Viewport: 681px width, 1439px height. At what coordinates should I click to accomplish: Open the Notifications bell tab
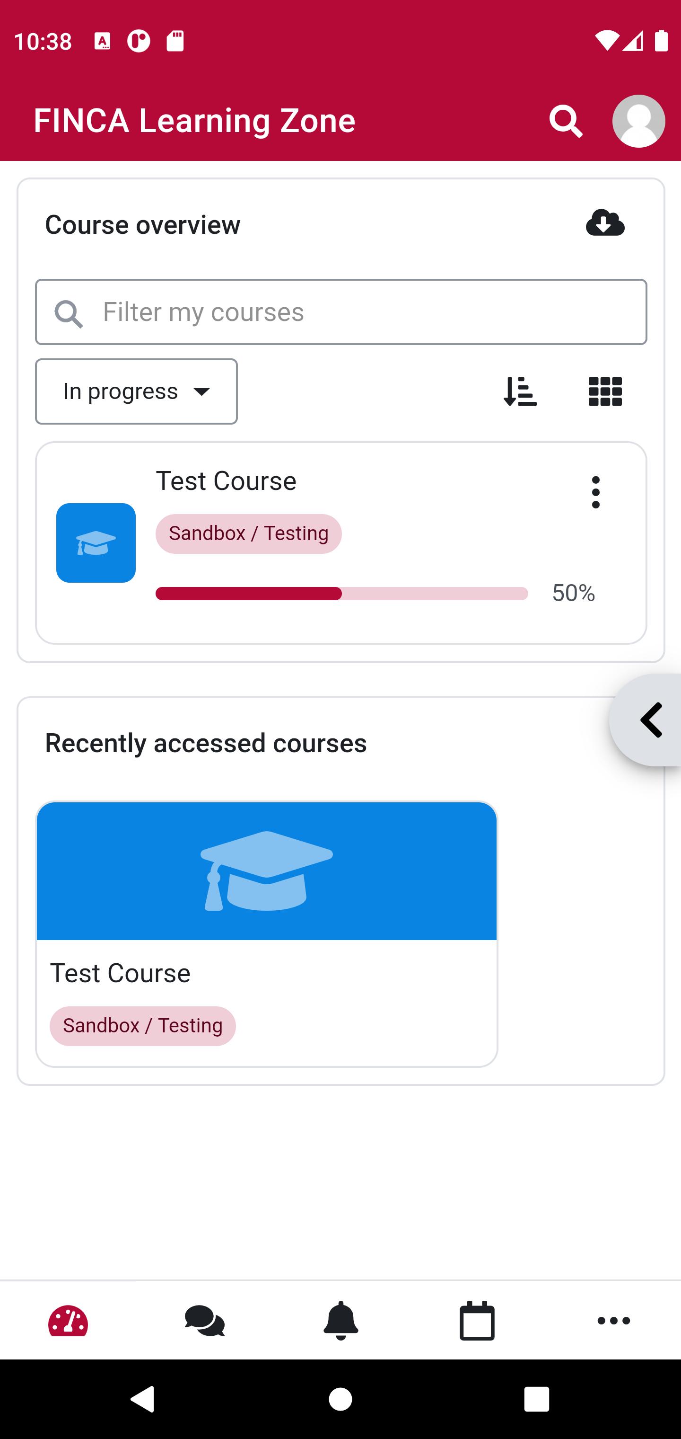tap(340, 1321)
